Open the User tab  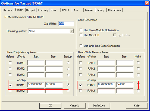pos(55,10)
